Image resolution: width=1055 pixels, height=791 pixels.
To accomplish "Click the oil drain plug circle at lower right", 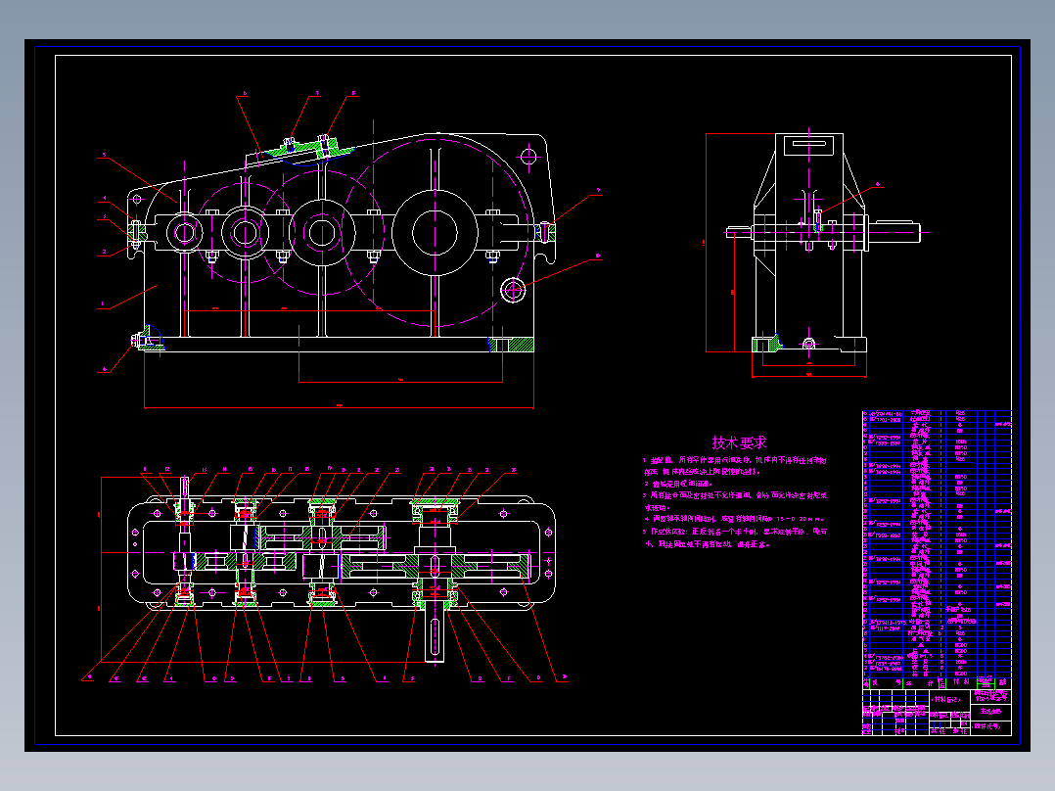I will [x=513, y=290].
